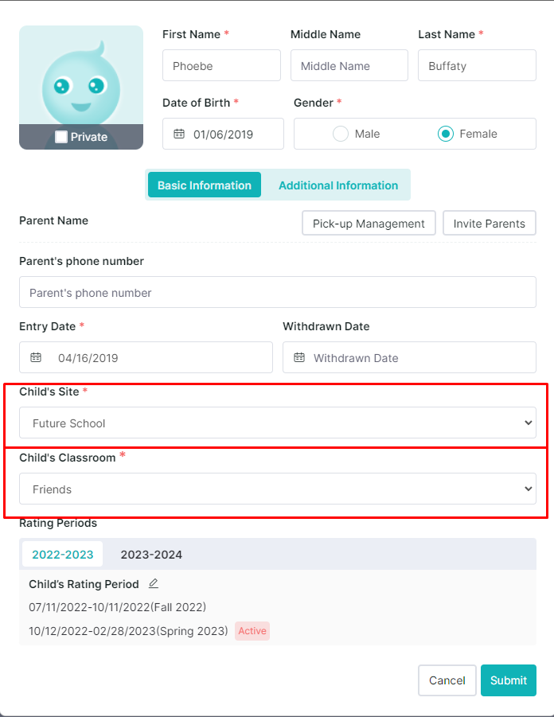Click the Entry Date calendar icon
Viewport: 554px width, 717px height.
point(36,357)
